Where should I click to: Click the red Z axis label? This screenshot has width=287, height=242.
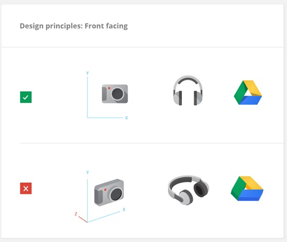tap(76, 214)
